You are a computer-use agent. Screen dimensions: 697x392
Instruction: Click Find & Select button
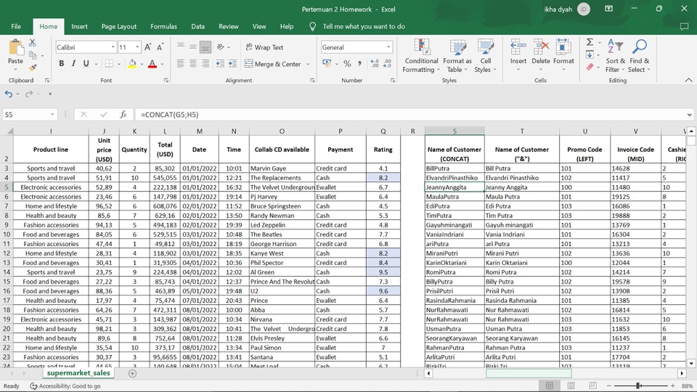click(639, 56)
